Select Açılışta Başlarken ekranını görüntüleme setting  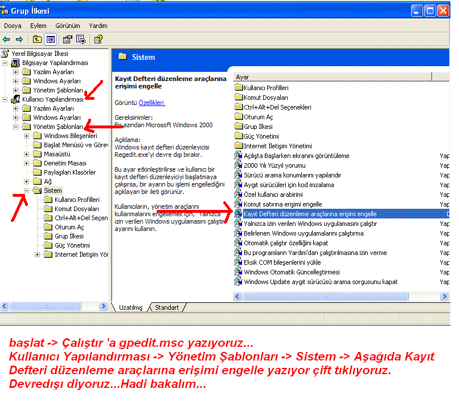pos(296,156)
